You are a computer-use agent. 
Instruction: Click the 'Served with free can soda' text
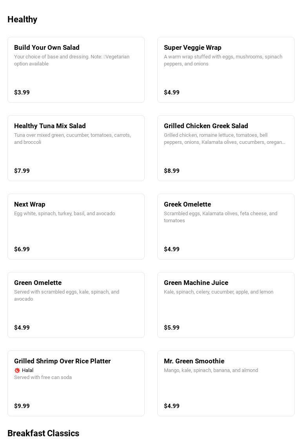point(43,377)
